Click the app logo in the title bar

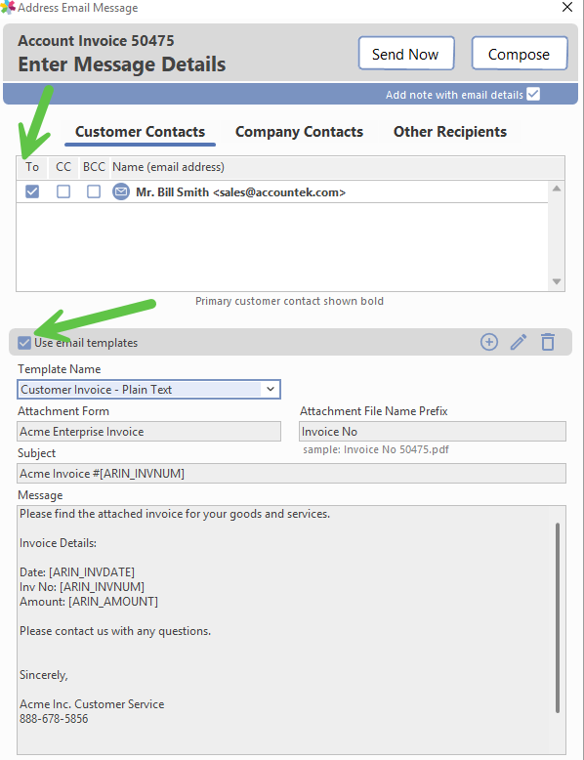point(8,7)
